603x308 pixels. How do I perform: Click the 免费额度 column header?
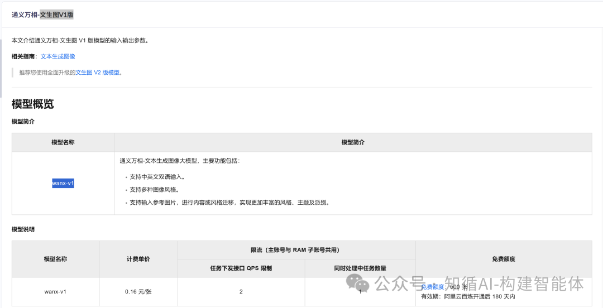click(504, 259)
